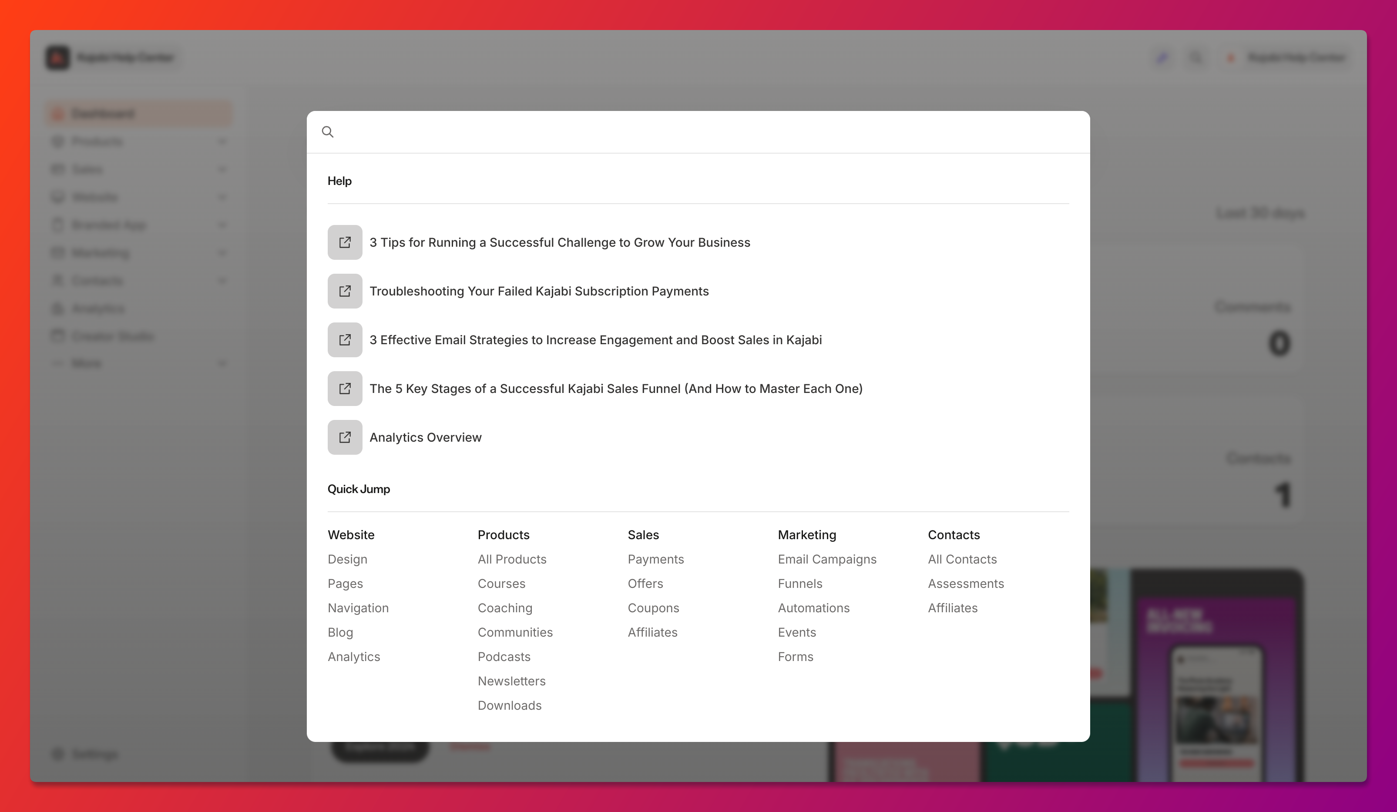Click the search magnifier icon in modal
This screenshot has height=812, width=1397.
(328, 132)
